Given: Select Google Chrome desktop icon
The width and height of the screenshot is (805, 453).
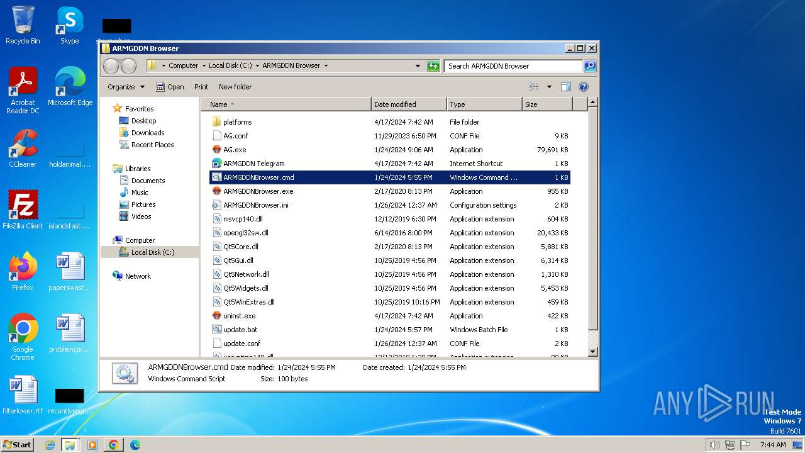Looking at the screenshot, I should click(23, 337).
